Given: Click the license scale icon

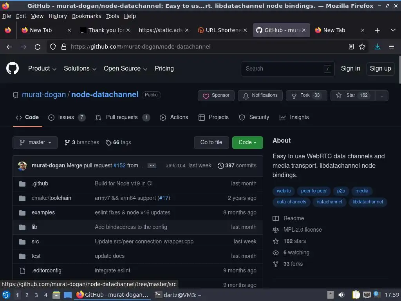Looking at the screenshot, I should (276, 230).
